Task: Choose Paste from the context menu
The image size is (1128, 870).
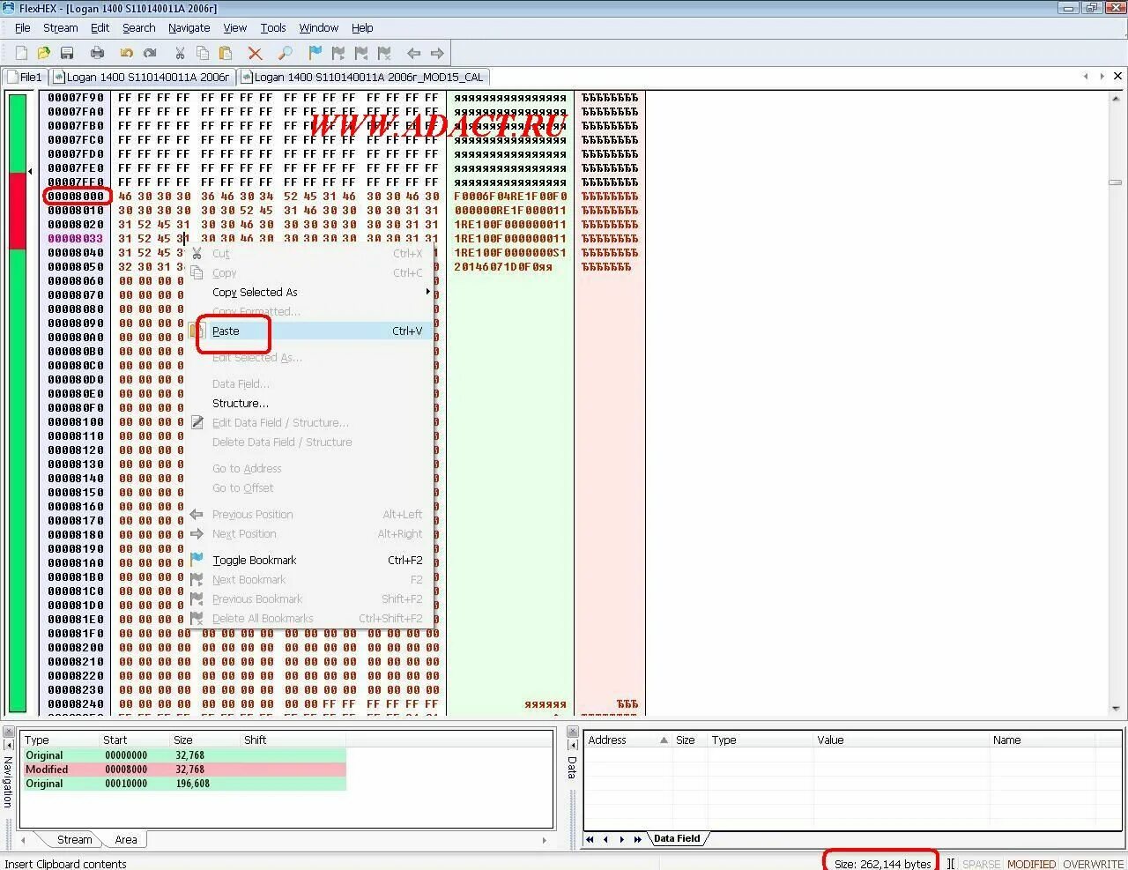Action: coord(310,331)
